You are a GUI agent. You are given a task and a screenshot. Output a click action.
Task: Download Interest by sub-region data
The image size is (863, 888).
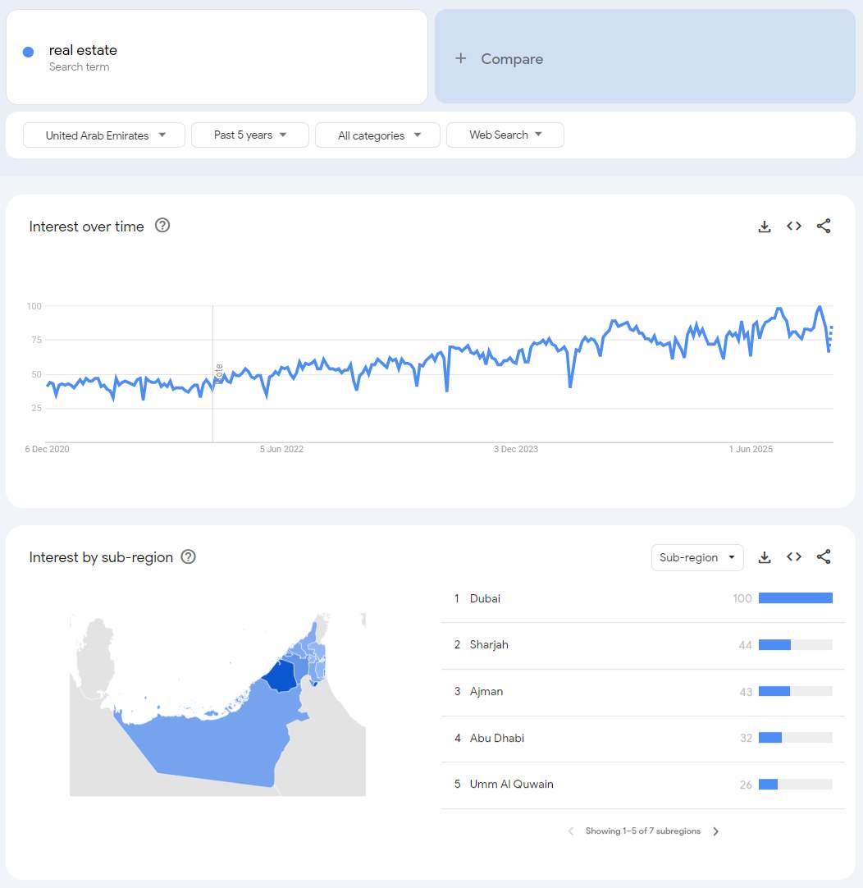[x=765, y=557]
